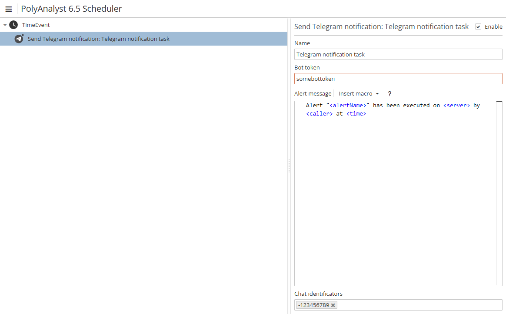Viewport: 506px width, 314px height.
Task: Click the <time> macro in the message
Action: pyautogui.click(x=356, y=114)
